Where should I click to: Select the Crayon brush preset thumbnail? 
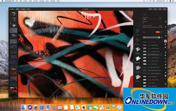point(138,68)
